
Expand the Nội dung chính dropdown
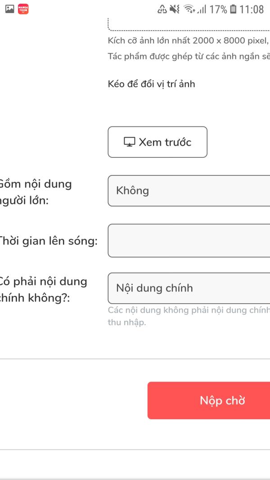coord(189,288)
